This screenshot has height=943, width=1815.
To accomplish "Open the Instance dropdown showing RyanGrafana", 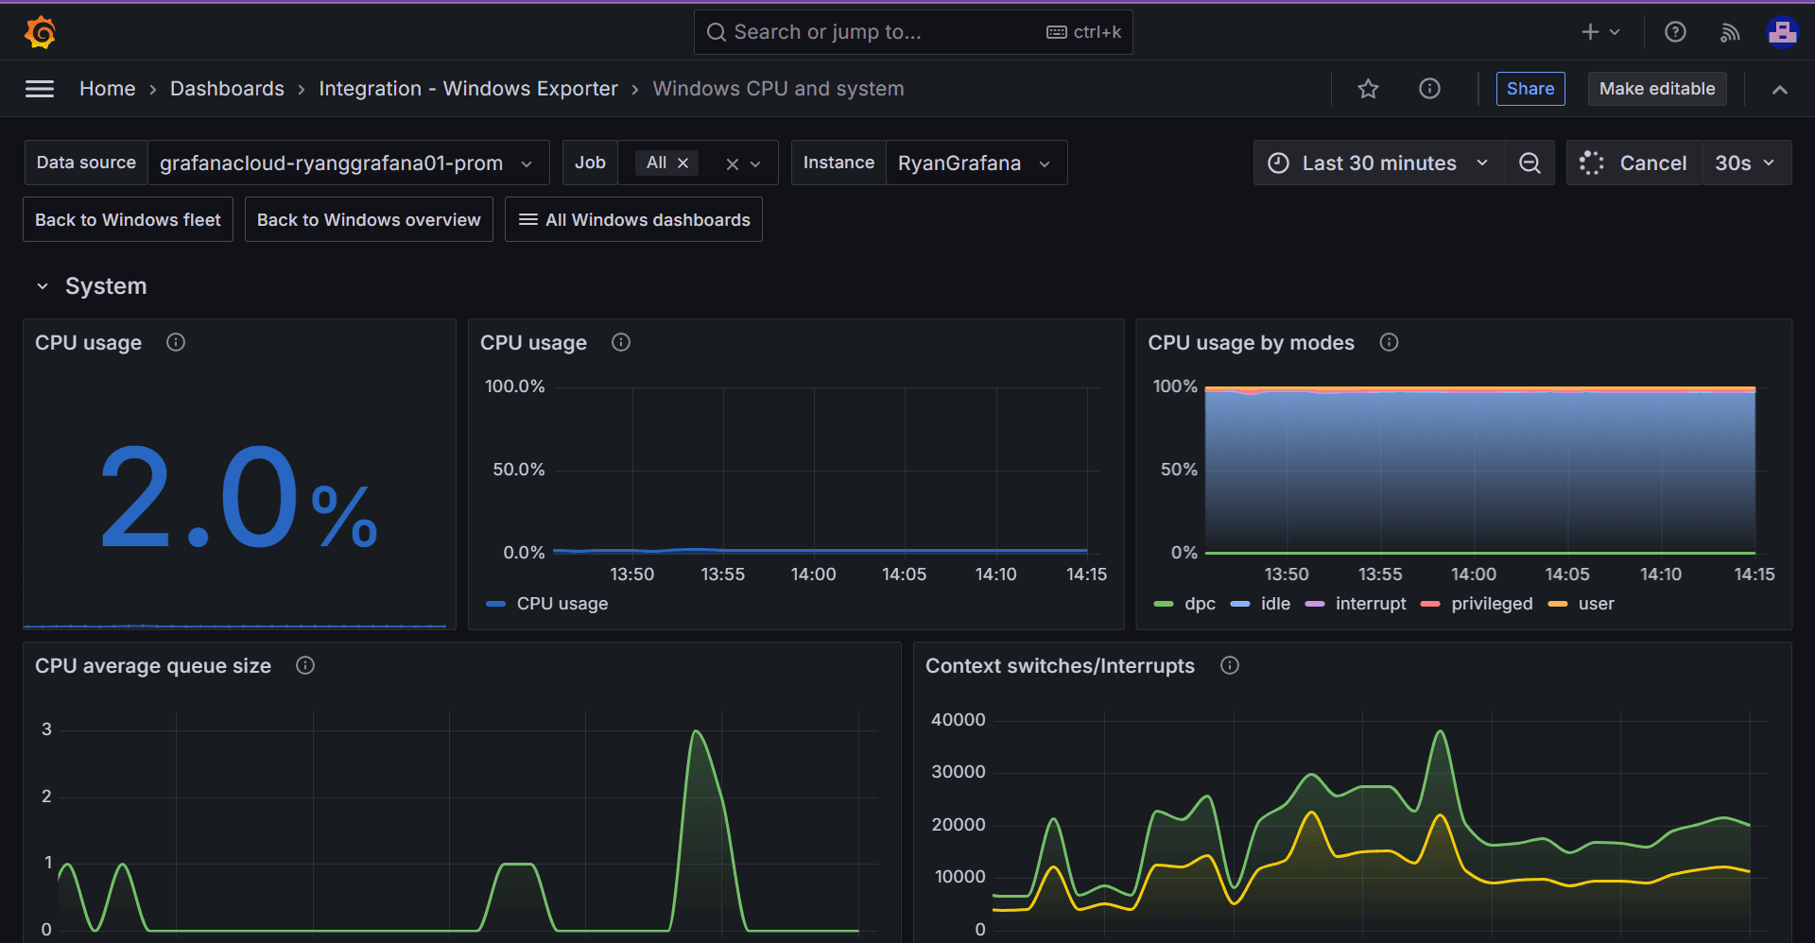I will (x=976, y=163).
